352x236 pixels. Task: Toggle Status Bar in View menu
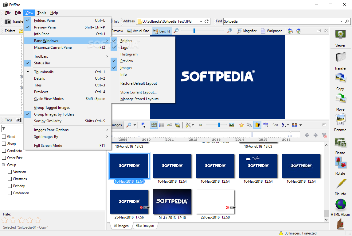point(68,63)
